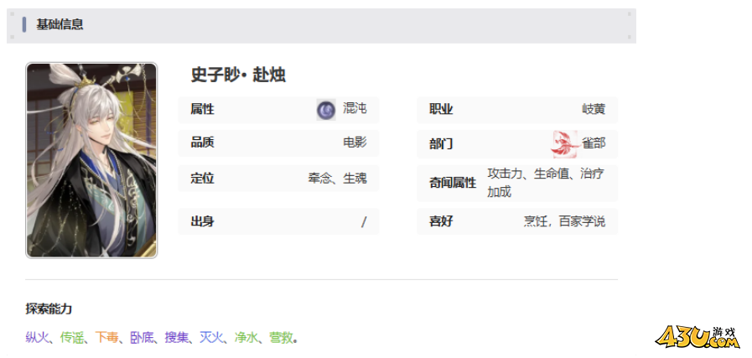Click the 传谣 exploration ability
Viewport: 752px width, 358px height.
pos(72,338)
